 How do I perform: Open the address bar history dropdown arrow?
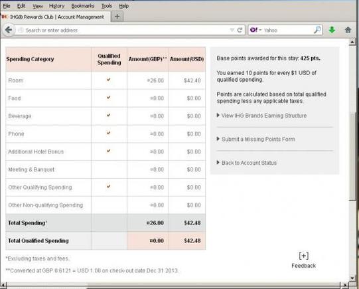(232, 30)
